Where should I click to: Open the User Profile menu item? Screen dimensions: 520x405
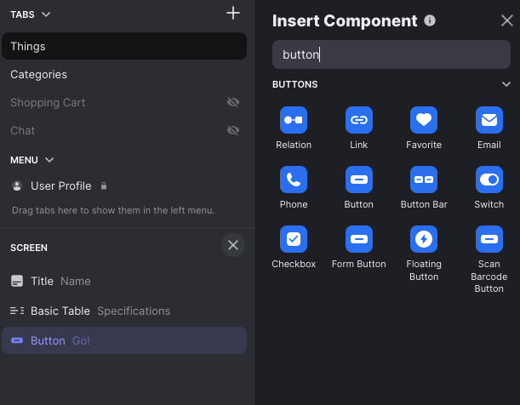(61, 186)
